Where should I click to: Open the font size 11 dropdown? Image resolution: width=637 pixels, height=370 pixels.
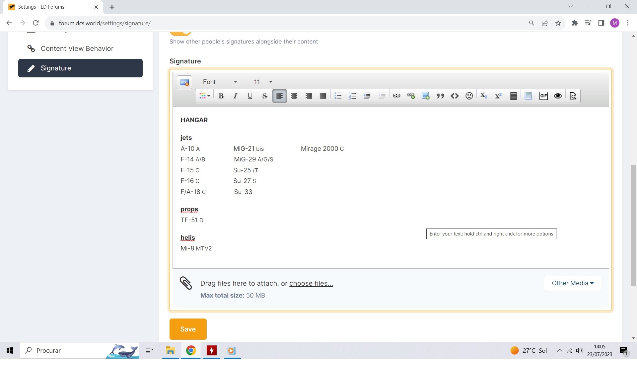coord(263,82)
